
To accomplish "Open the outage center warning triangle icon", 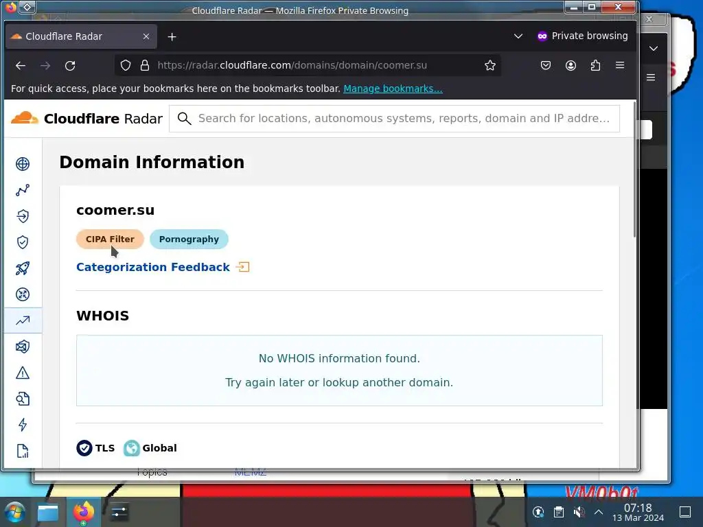I will (23, 373).
